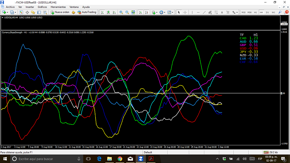Viewport: 290px width, 163px height.
Task: Expand the chart periods clock dropdown
Action: click(x=165, y=12)
